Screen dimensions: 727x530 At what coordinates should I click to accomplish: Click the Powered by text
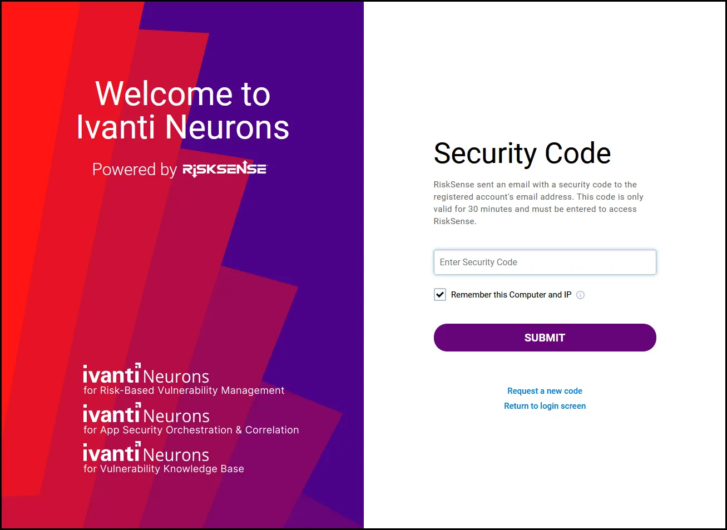point(135,170)
